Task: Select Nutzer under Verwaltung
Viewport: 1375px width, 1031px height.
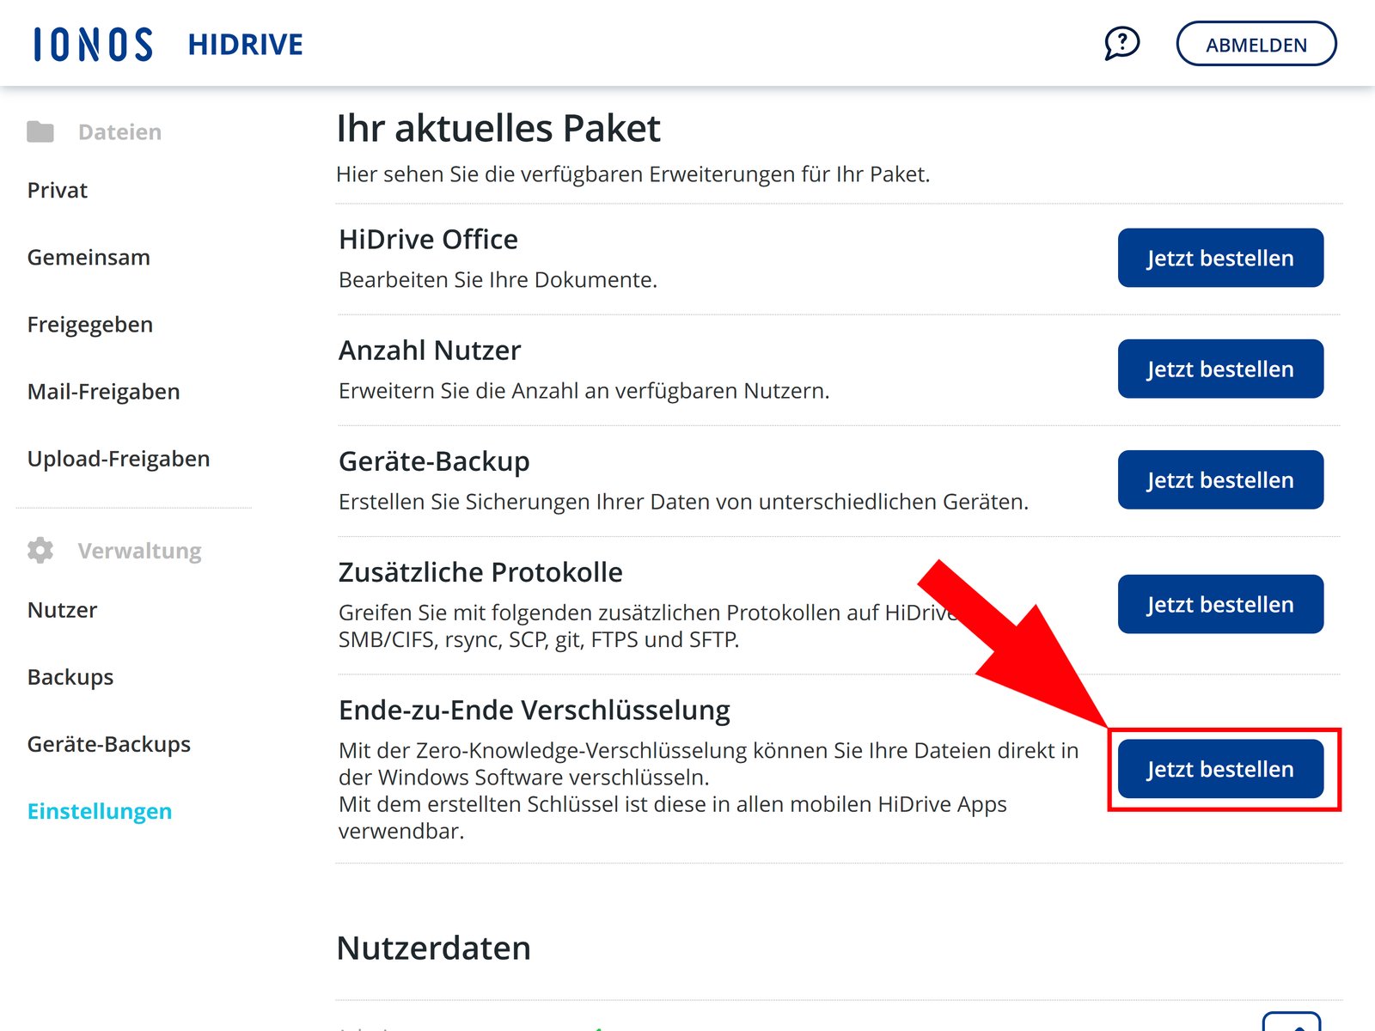Action: coord(61,610)
